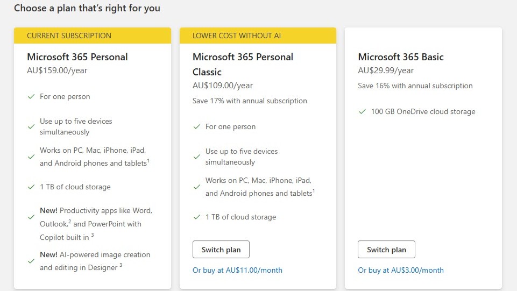Click the checkmark beside Personal Classic's "Use up to five devices"
517x291 pixels.
[x=197, y=157]
